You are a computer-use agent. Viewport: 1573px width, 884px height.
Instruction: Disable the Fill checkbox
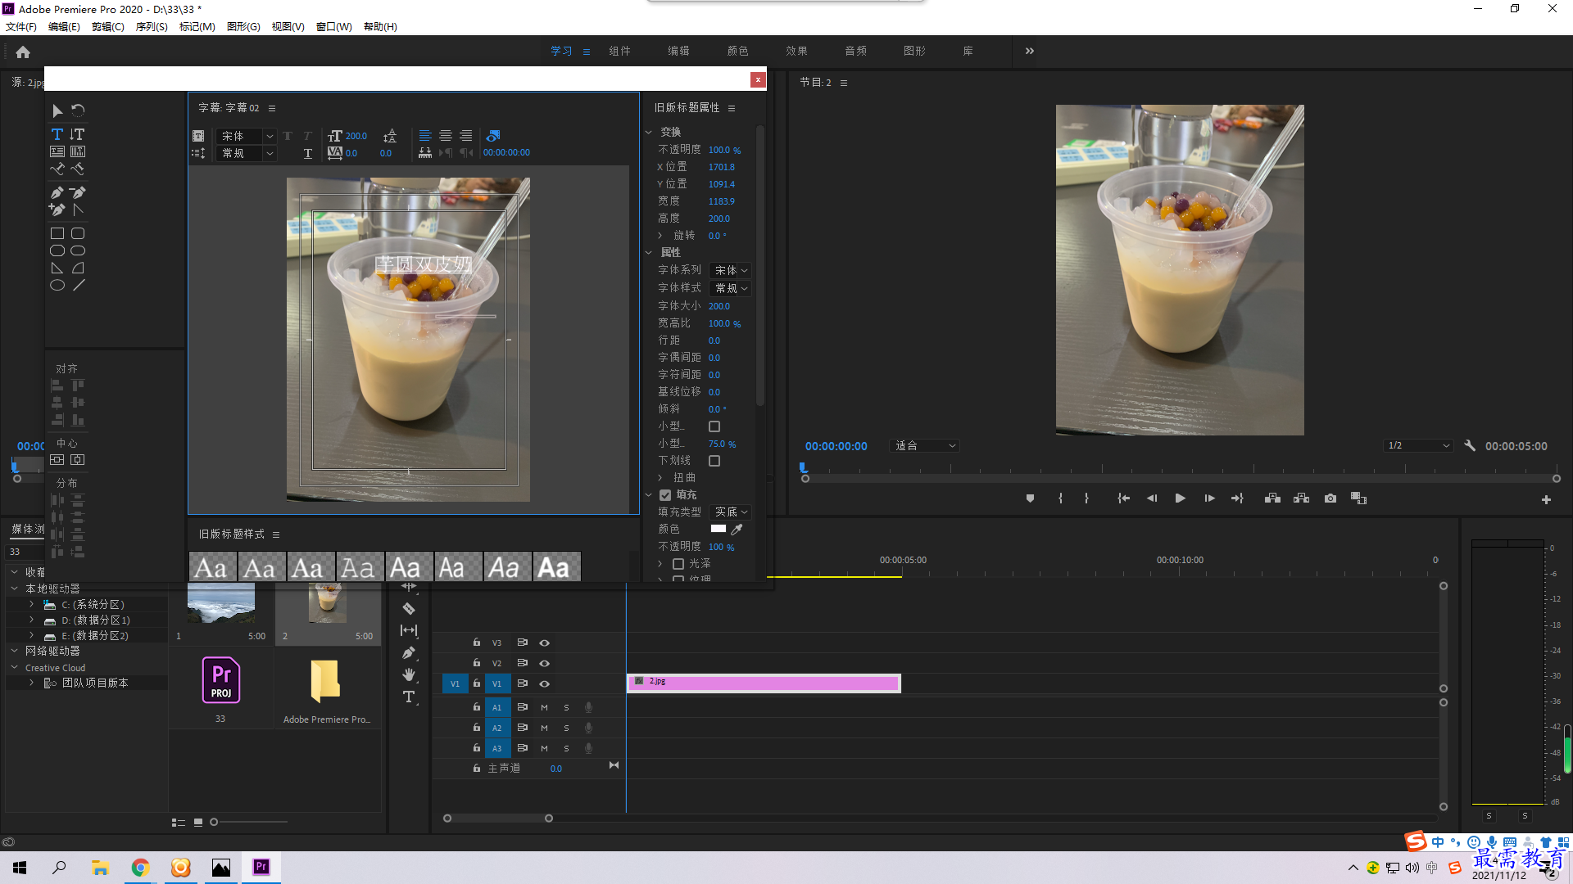coord(665,495)
